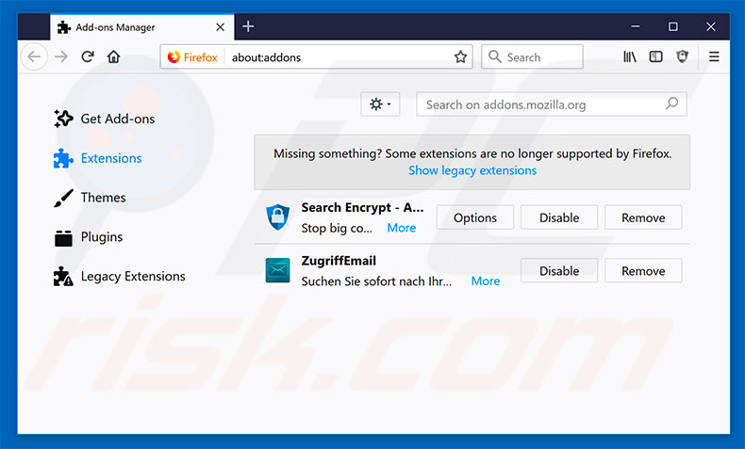Open the Library icon in toolbar
Screen dimensions: 745x449
click(x=629, y=57)
